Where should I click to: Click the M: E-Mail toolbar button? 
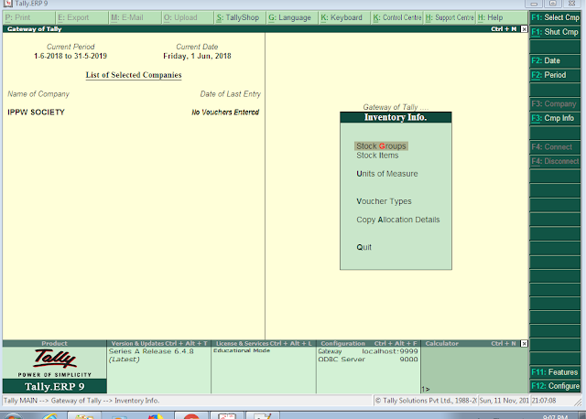pos(135,17)
